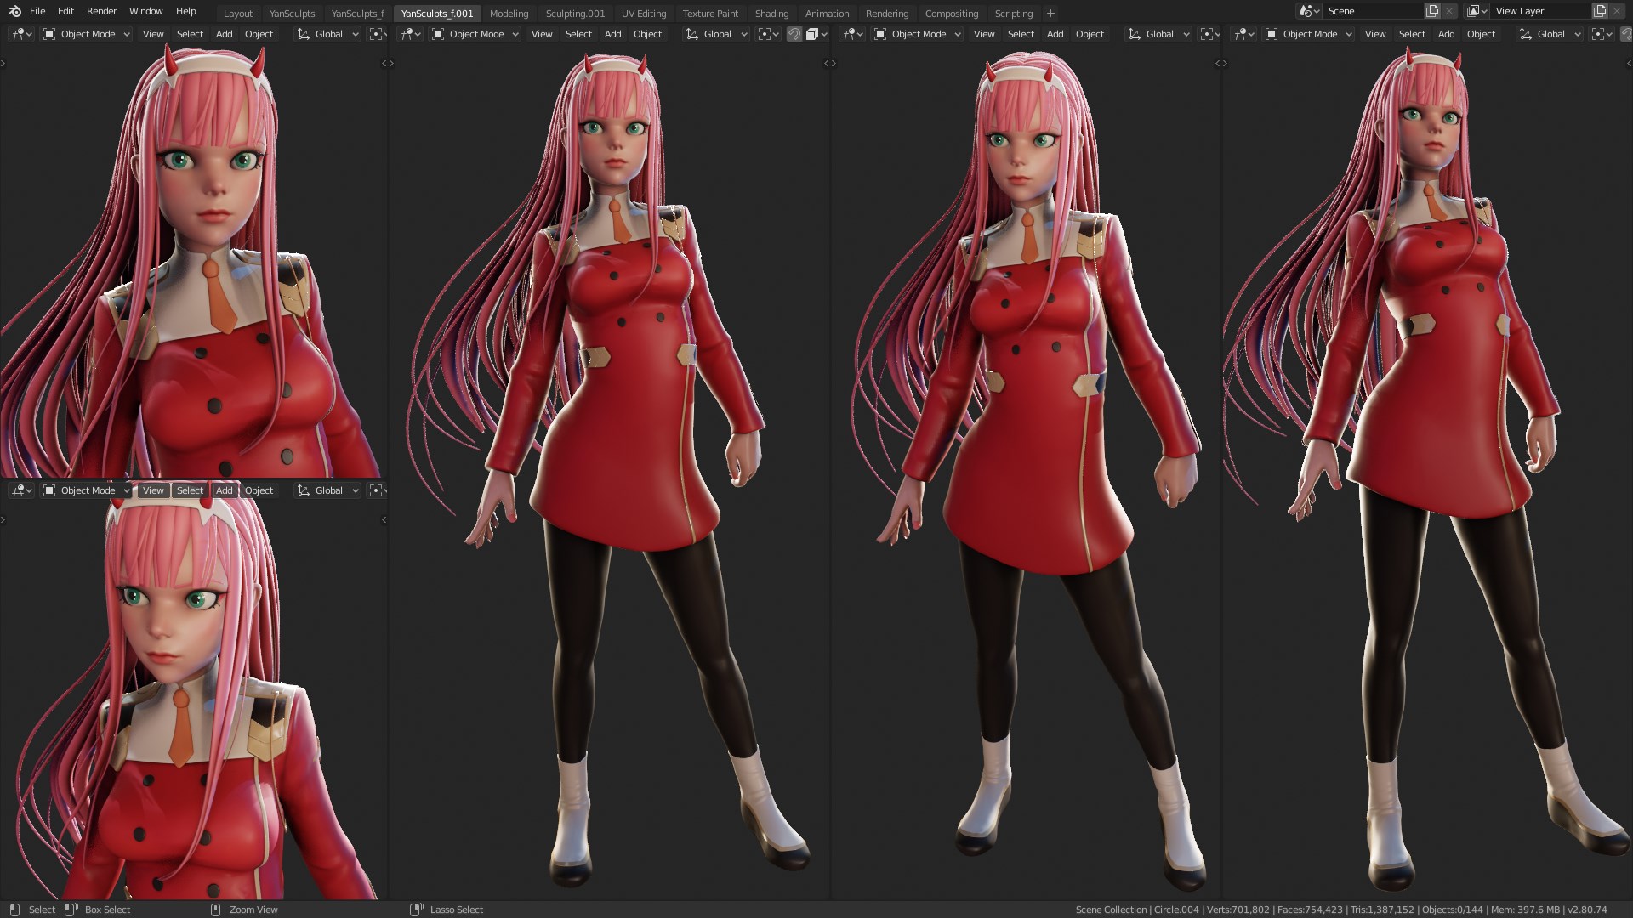The width and height of the screenshot is (1633, 918).
Task: Open Global orientation dropdown in fourth viewport
Action: 1550,34
